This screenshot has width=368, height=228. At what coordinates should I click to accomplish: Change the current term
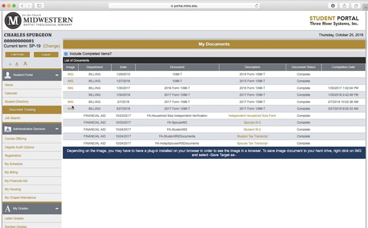point(51,46)
